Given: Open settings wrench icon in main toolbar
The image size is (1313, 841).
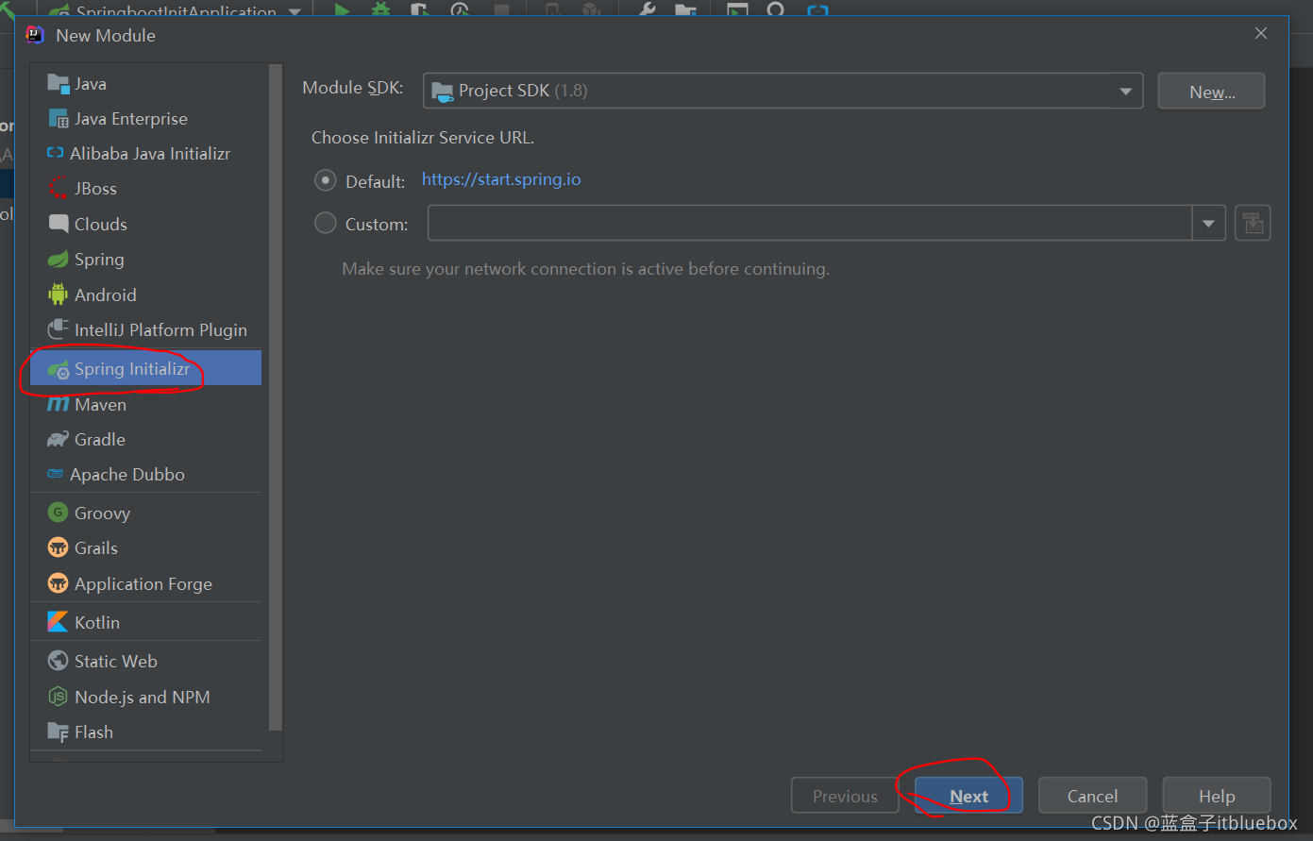Looking at the screenshot, I should (x=648, y=9).
